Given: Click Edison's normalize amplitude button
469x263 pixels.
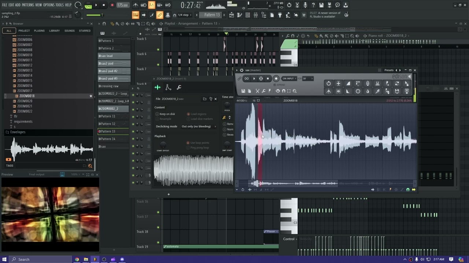Looking at the screenshot, I should pyautogui.click(x=338, y=84).
